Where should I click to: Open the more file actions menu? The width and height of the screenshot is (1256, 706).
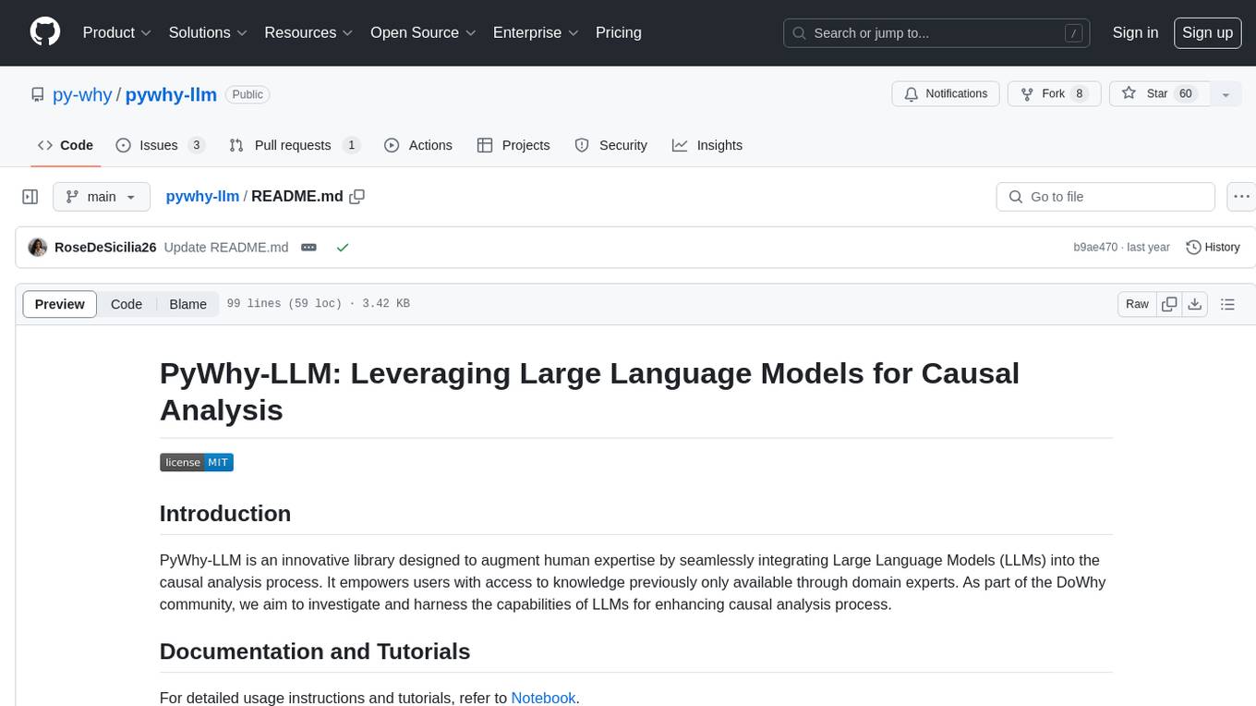1241,197
